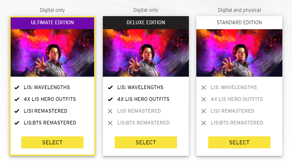Click the white Standard Edition header
Screen dimensions: 292x163
[239, 23]
